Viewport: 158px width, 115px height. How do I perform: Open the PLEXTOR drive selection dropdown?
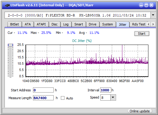[153, 15]
